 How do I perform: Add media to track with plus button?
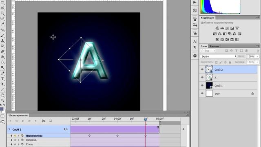(x=183, y=129)
